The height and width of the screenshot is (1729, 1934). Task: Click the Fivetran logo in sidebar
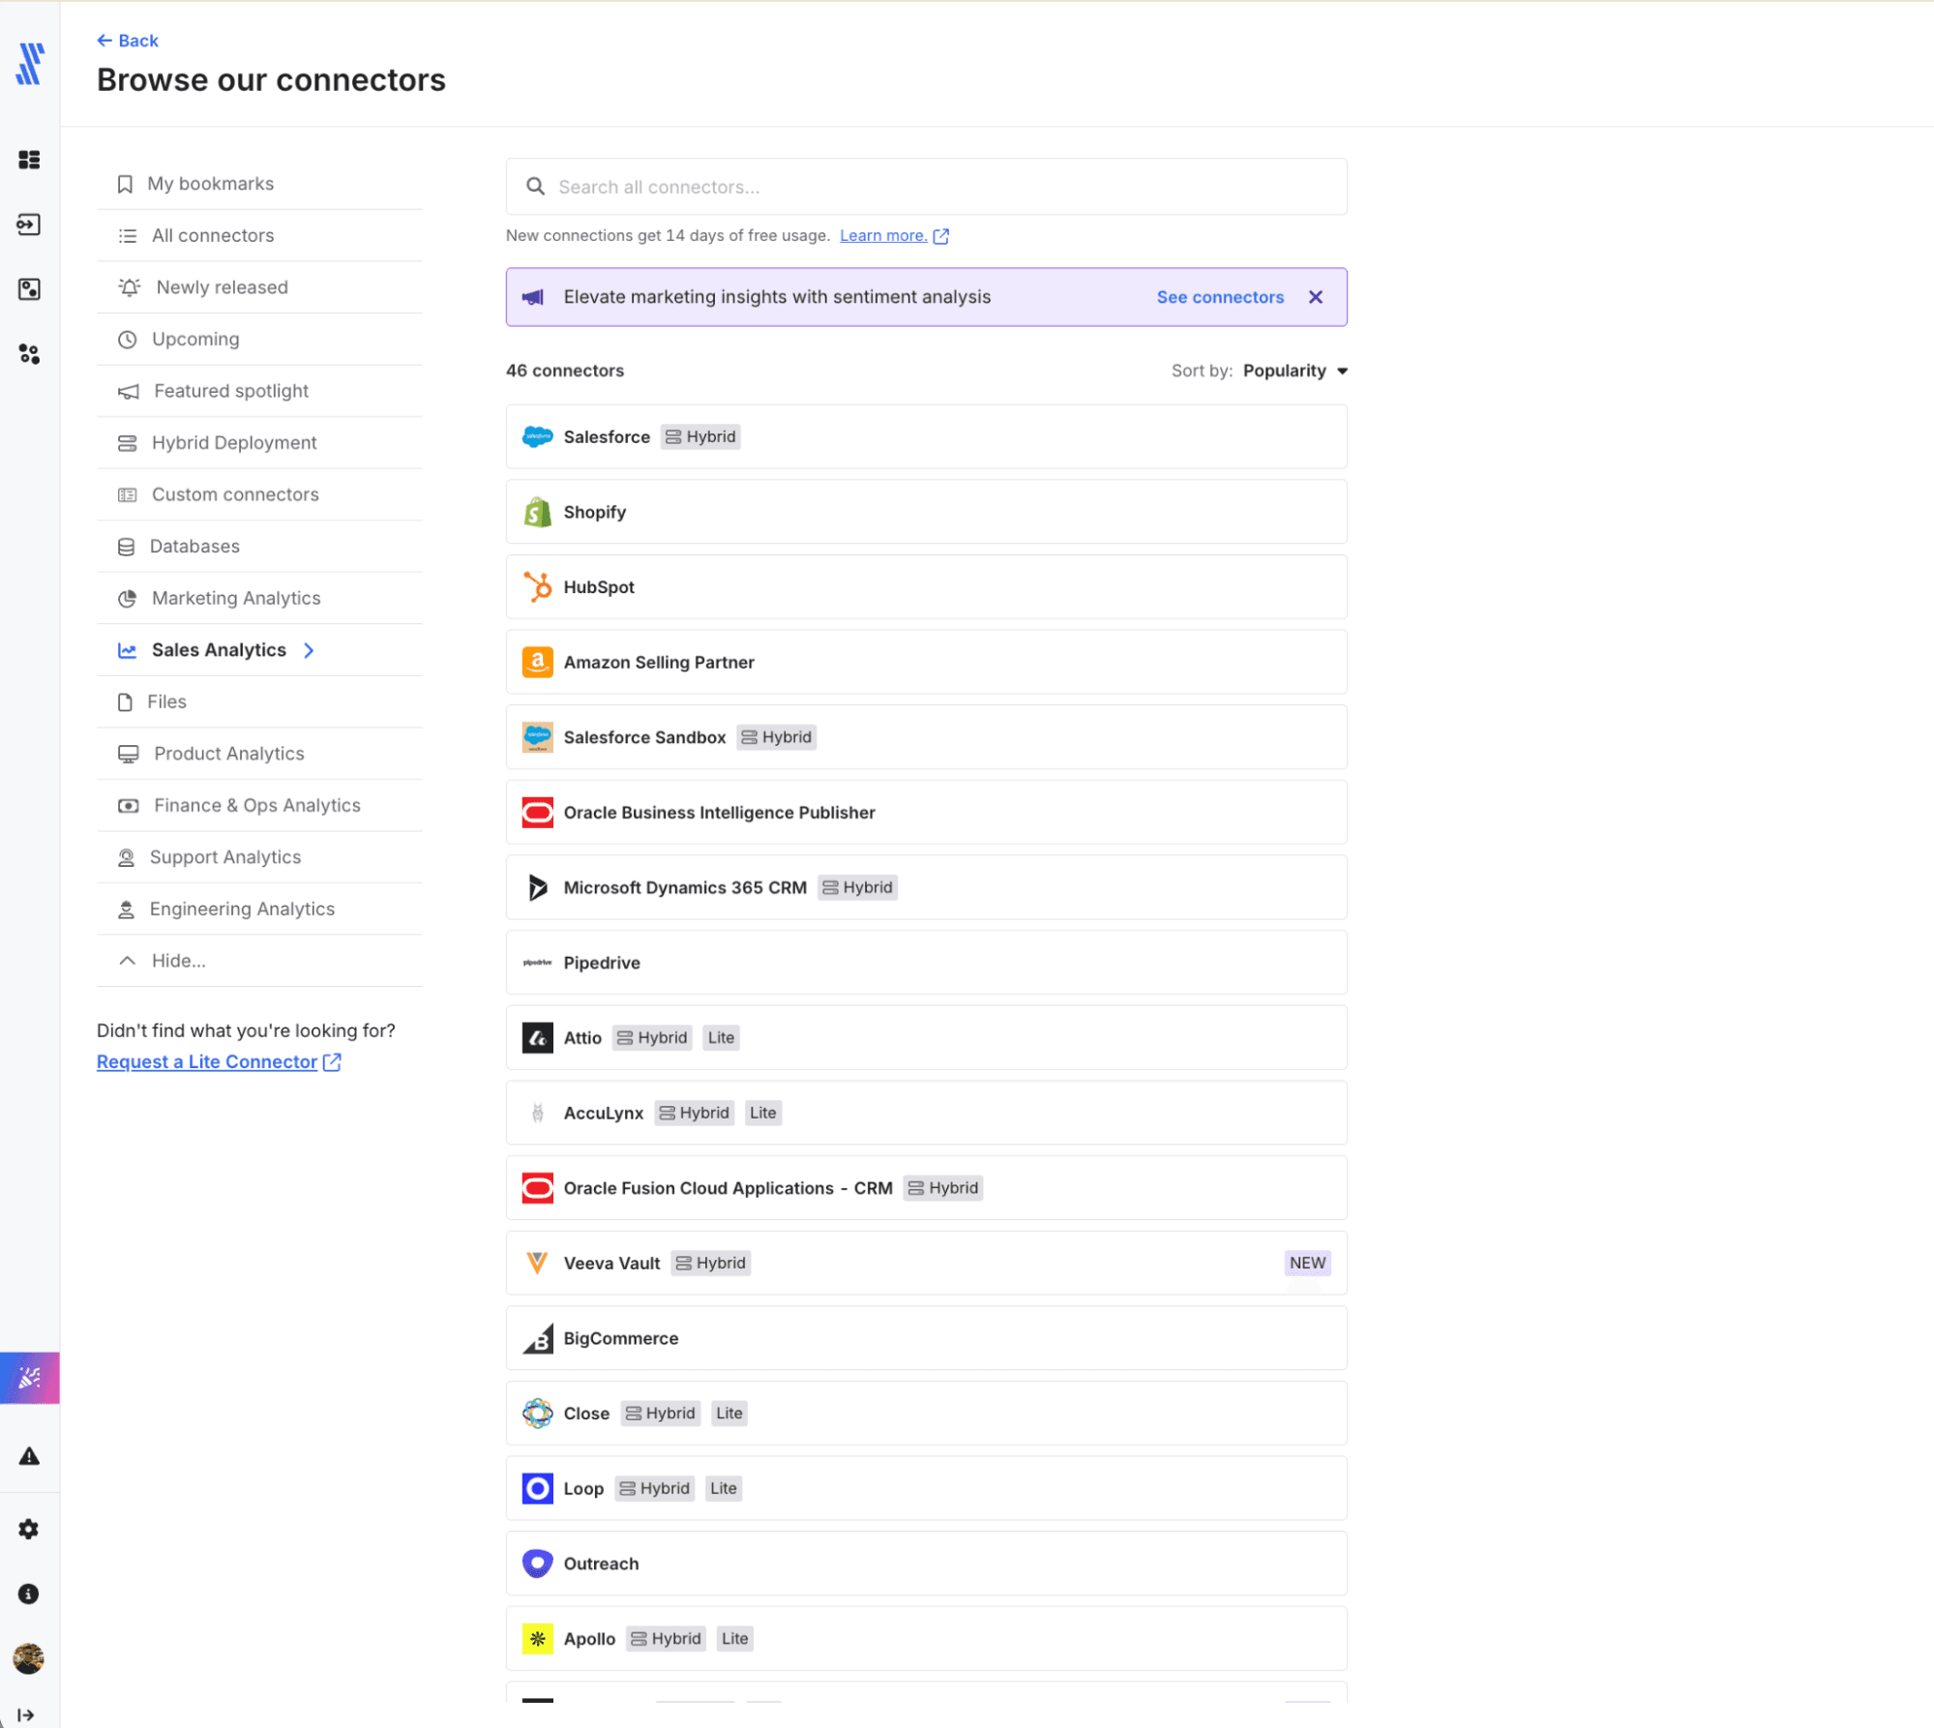click(30, 64)
